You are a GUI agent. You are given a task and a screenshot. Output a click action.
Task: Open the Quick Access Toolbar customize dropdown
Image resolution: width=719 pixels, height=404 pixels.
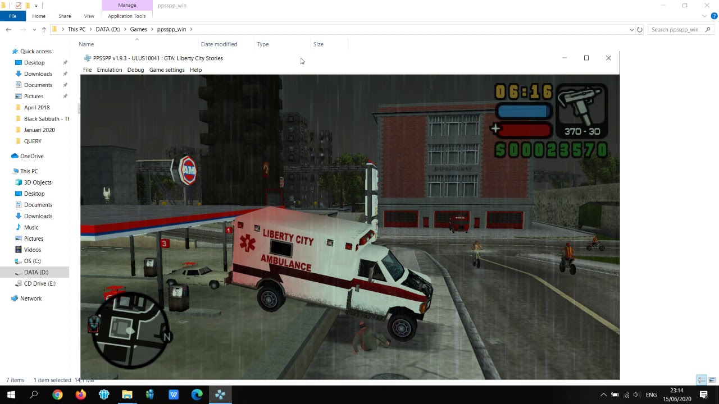(x=37, y=6)
